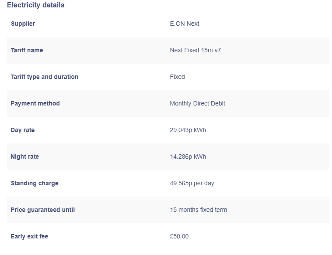Select the Next Fixed 15m v7 text
The width and height of the screenshot is (332, 255).
click(195, 50)
